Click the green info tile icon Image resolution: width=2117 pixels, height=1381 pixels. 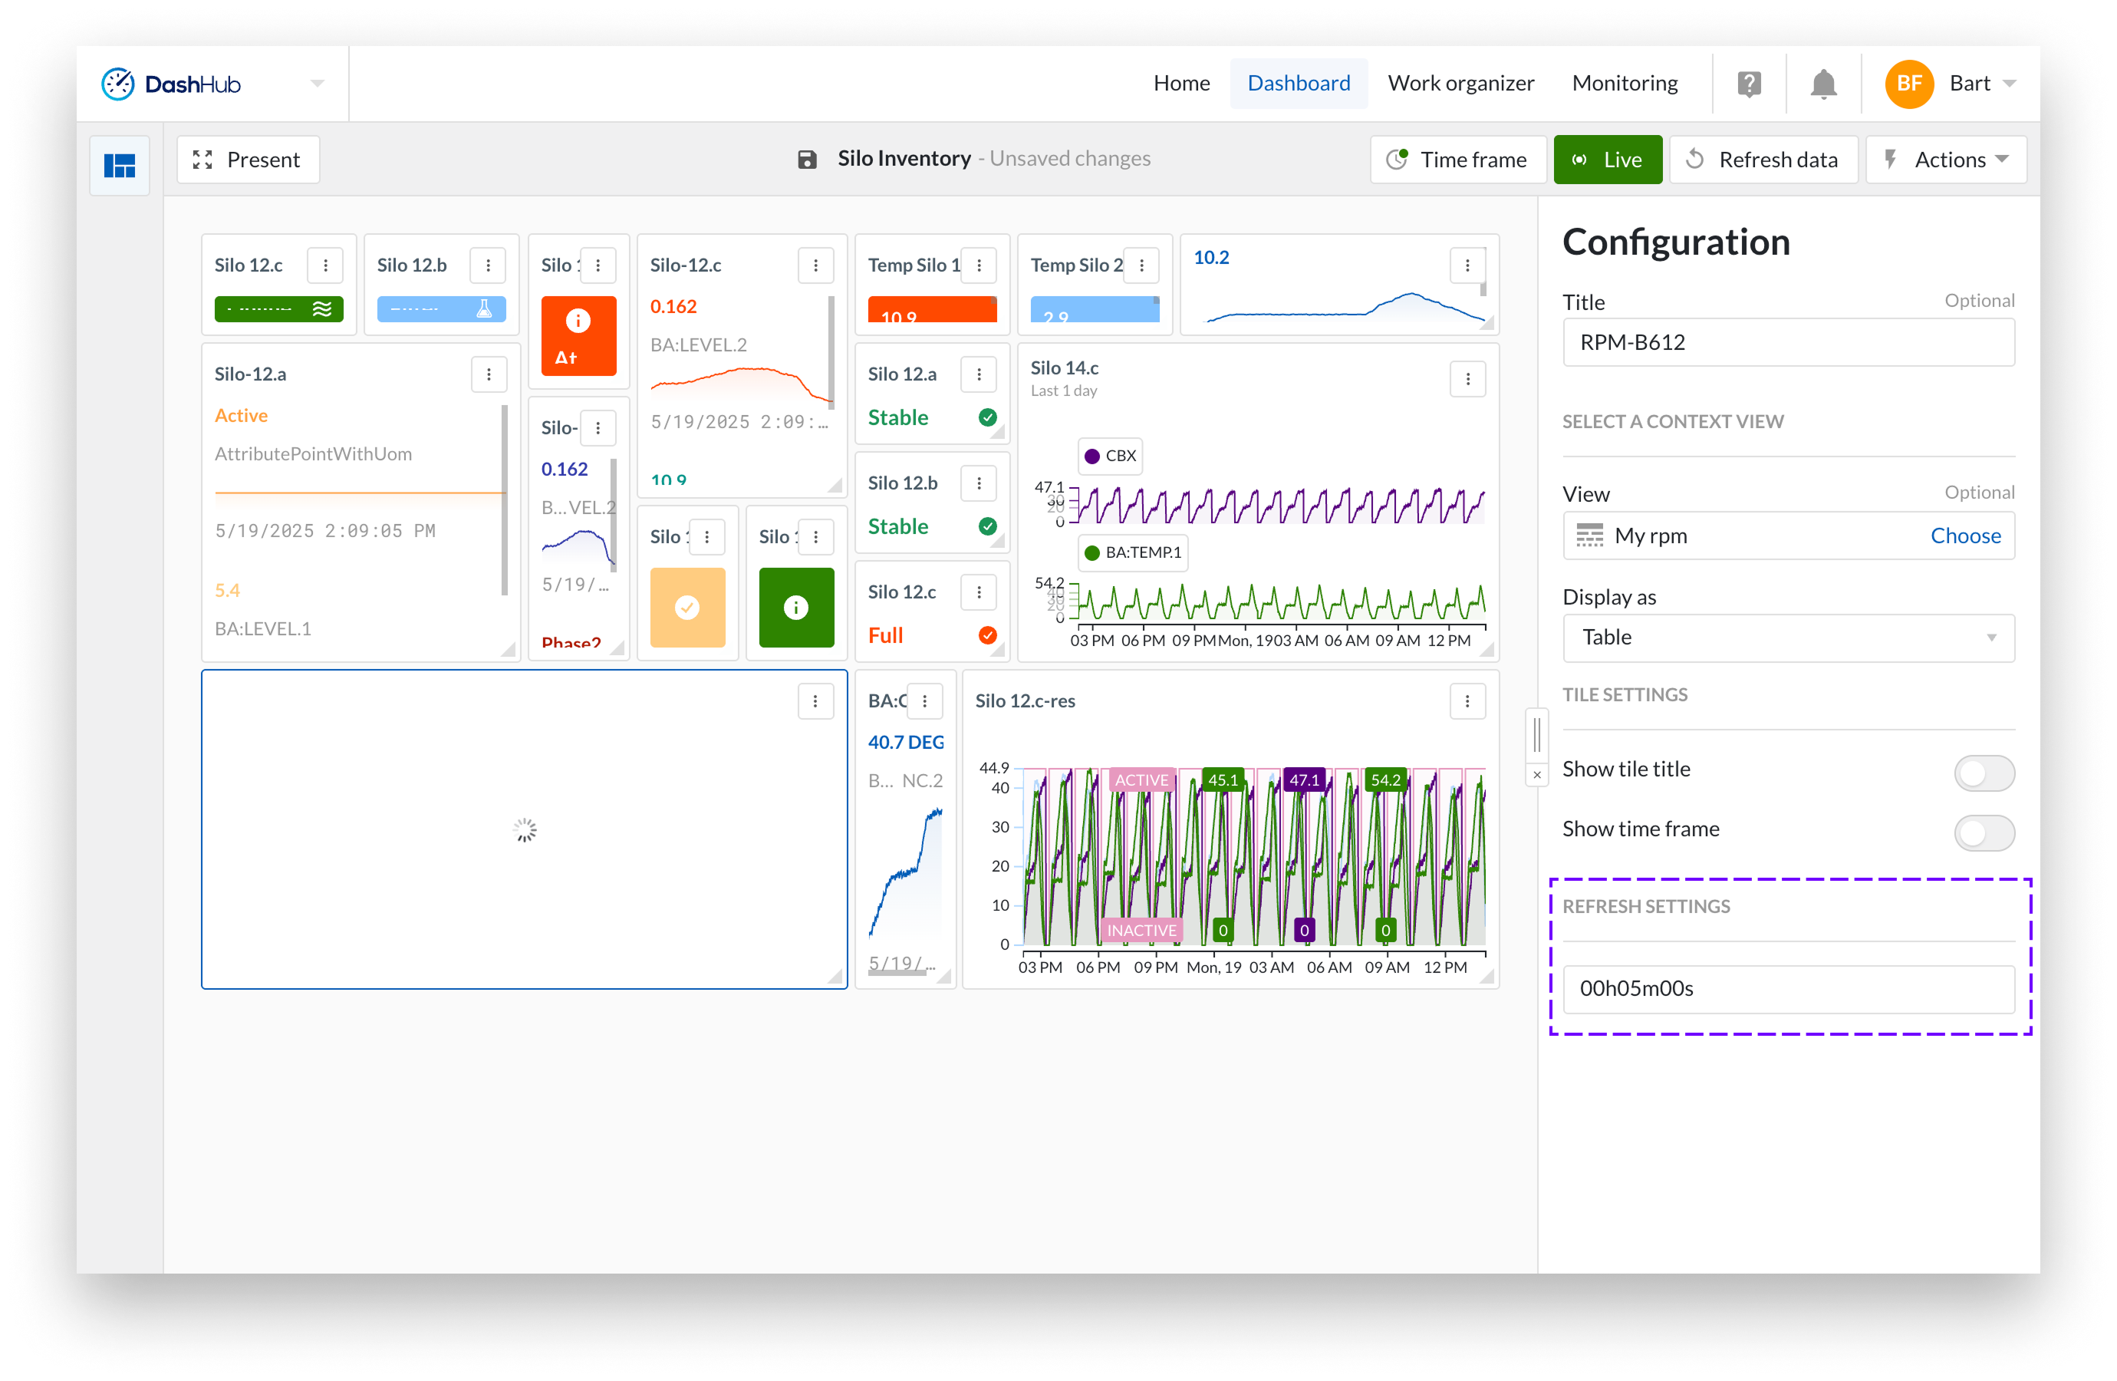[795, 608]
